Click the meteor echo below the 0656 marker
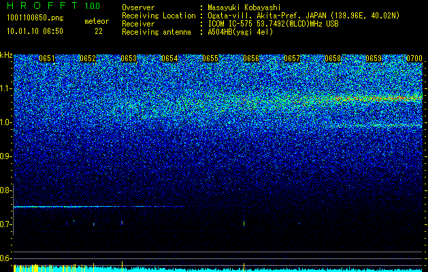428x272 pixels. tap(244, 224)
